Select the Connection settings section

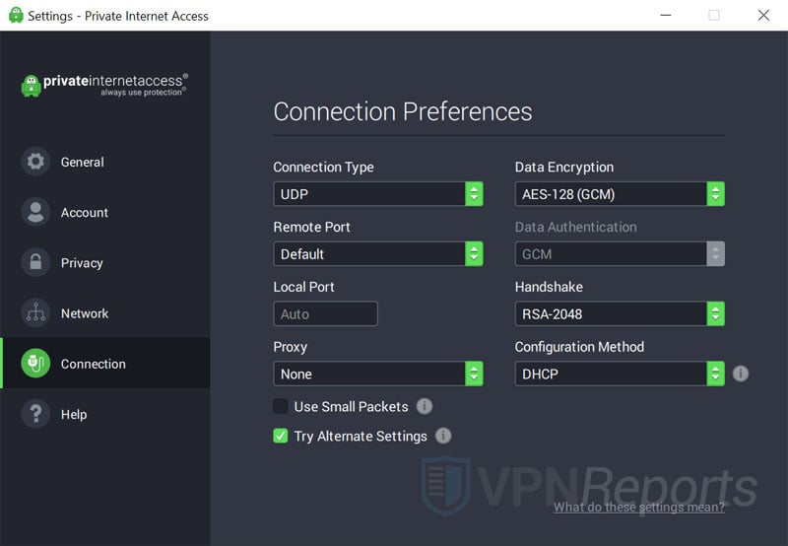[x=105, y=363]
